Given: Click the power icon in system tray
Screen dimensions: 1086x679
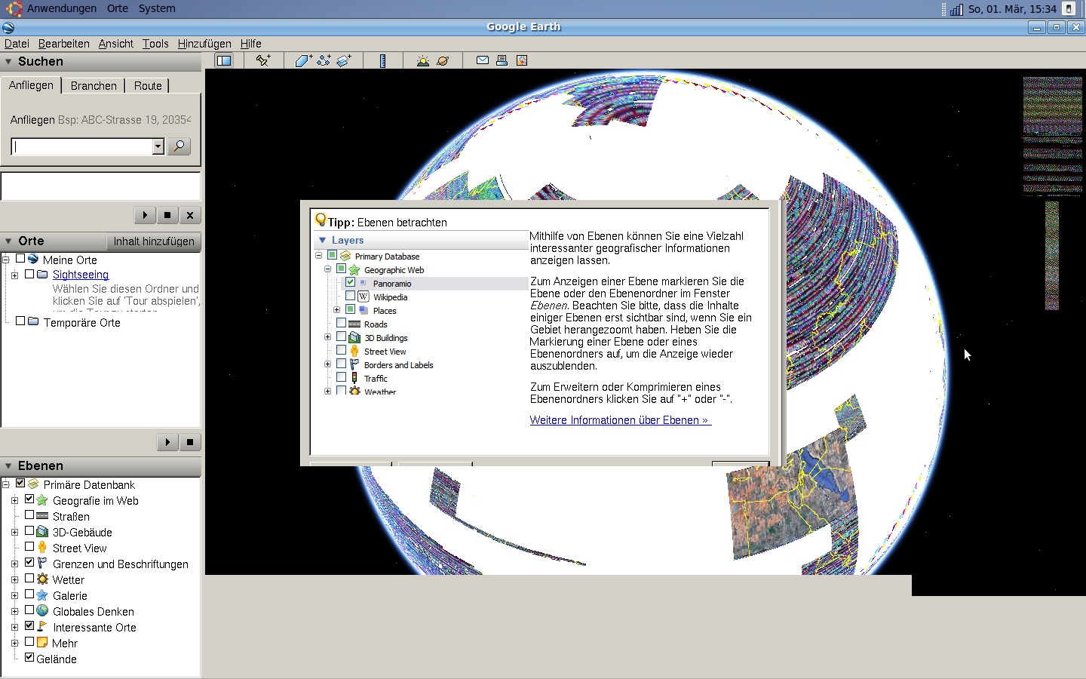Looking at the screenshot, I should pos(1069,9).
